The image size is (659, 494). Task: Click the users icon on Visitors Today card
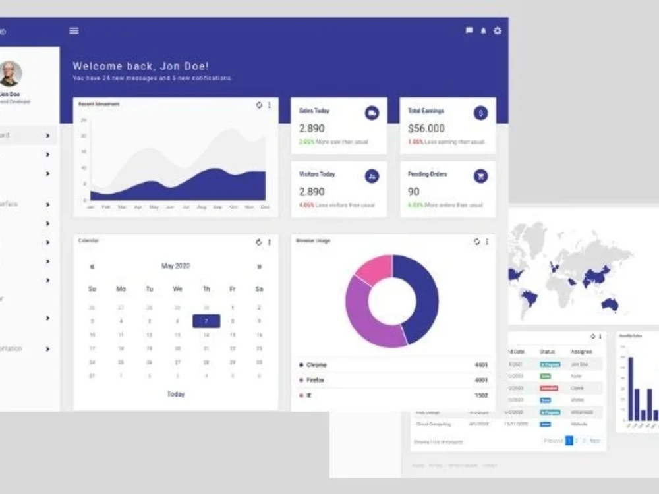(372, 177)
